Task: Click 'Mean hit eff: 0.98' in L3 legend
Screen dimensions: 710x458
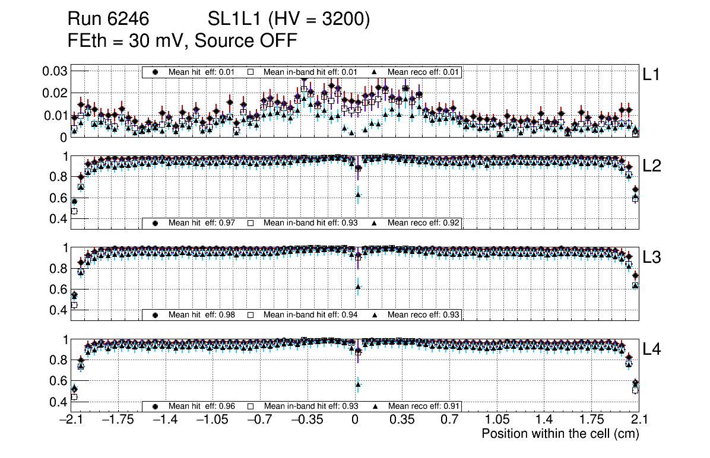Action: (x=202, y=314)
